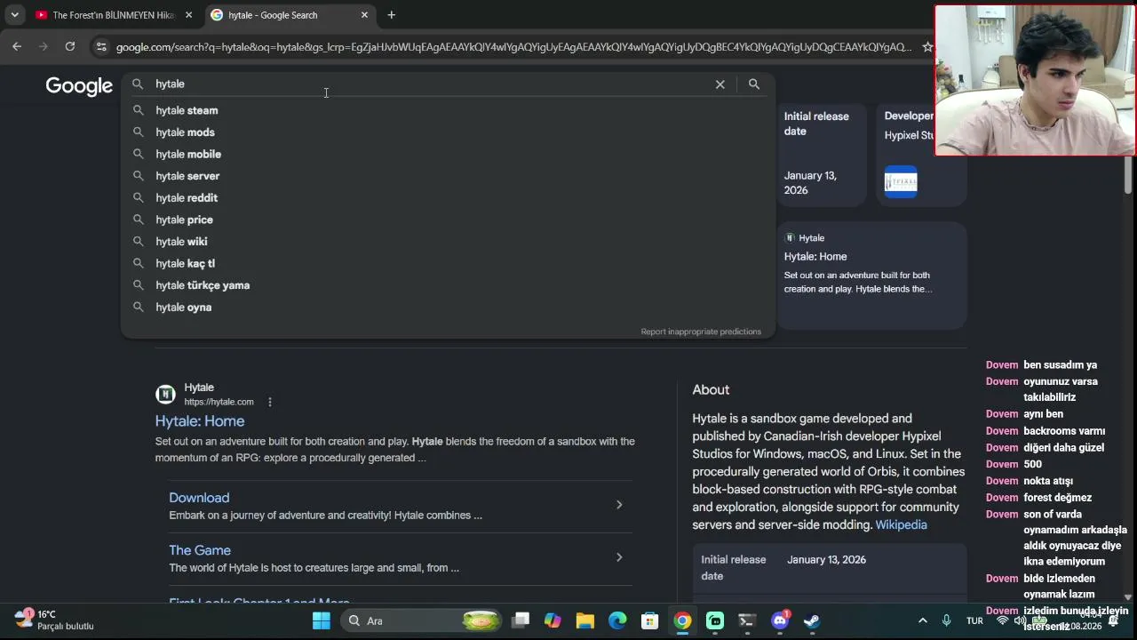Open a new browser tab

click(x=391, y=15)
